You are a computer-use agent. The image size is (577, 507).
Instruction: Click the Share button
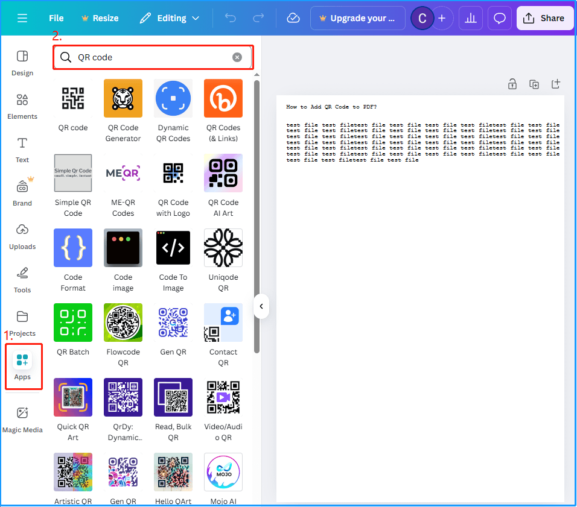(x=545, y=18)
